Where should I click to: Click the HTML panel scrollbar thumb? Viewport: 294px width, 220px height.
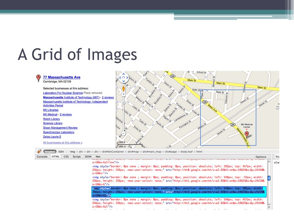[269, 178]
